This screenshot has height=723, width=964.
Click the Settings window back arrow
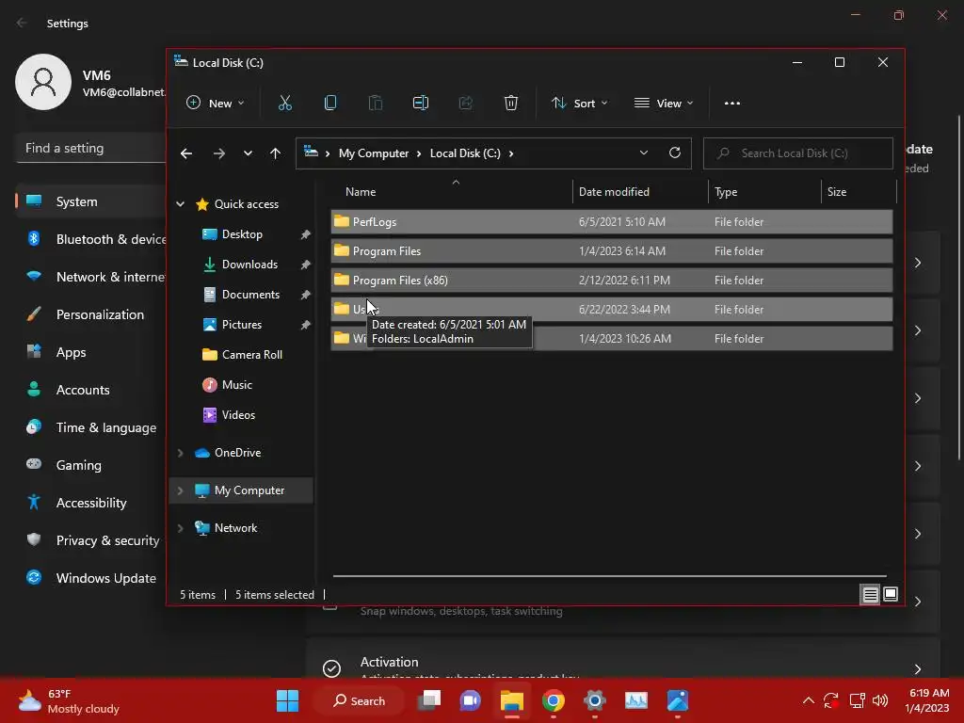coord(22,23)
